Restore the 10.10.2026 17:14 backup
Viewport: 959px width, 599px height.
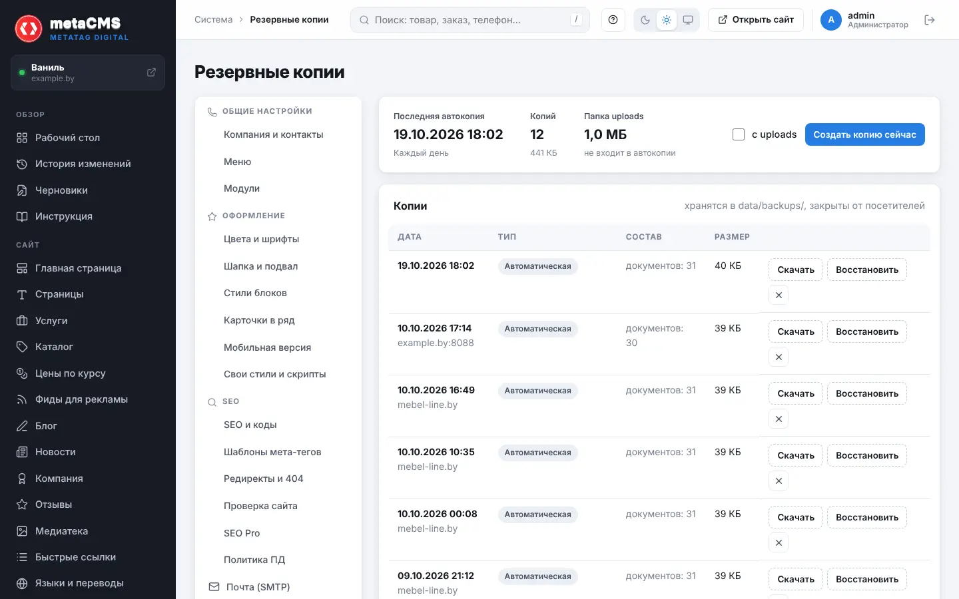click(867, 331)
